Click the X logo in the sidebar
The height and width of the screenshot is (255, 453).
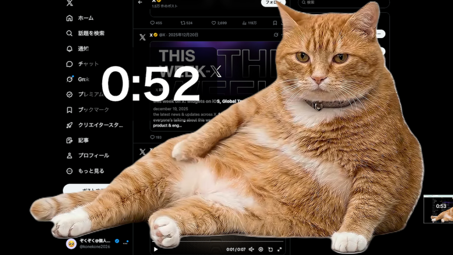coord(69,3)
